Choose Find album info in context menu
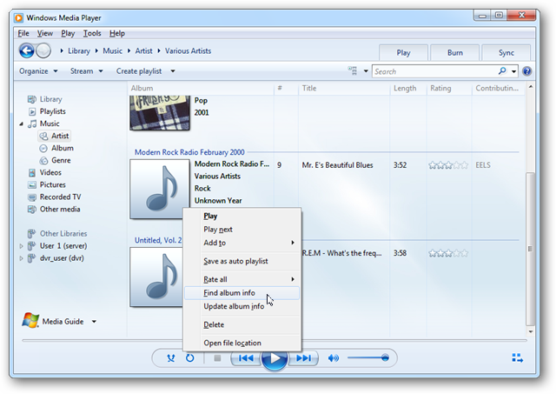The height and width of the screenshot is (394, 556). click(242, 293)
